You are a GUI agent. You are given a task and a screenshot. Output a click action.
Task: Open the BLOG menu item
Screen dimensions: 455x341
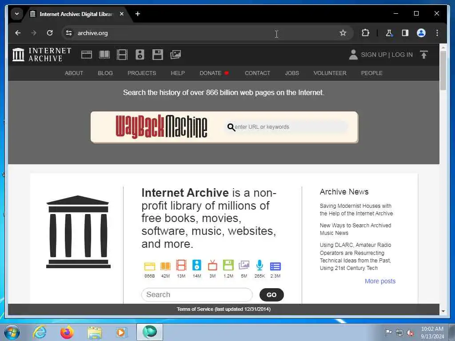[105, 73]
